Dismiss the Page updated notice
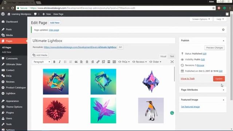This screenshot has width=233, height=131. click(223, 30)
